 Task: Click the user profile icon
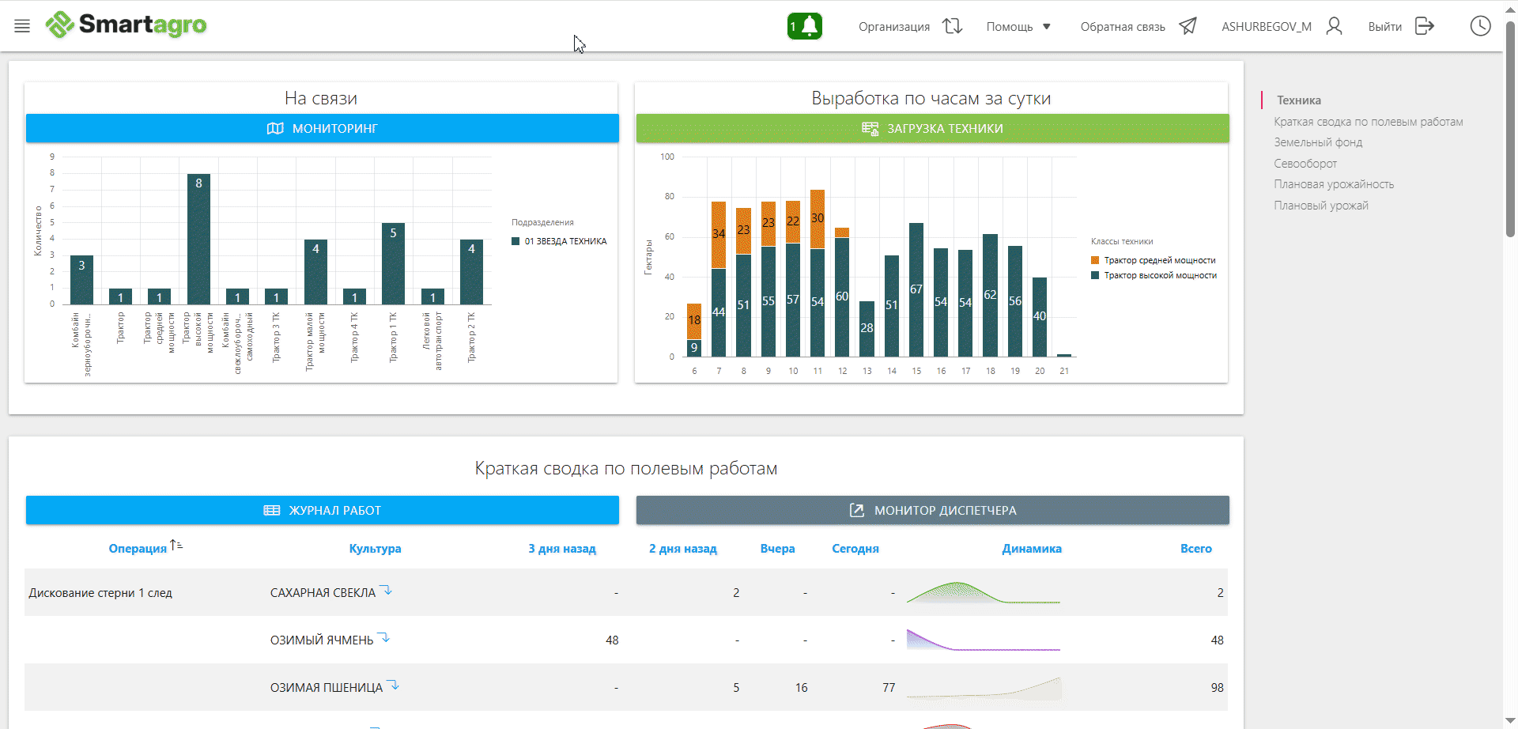click(1334, 26)
